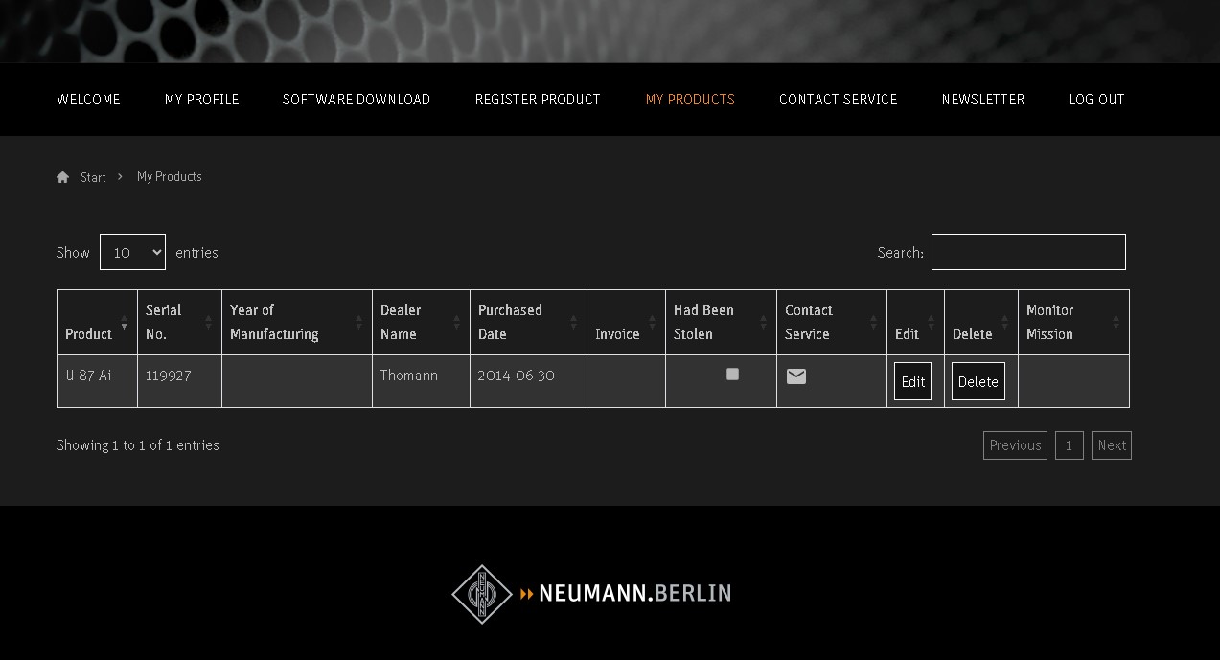Open My Profile from navigation
The width and height of the screenshot is (1220, 660).
201,100
